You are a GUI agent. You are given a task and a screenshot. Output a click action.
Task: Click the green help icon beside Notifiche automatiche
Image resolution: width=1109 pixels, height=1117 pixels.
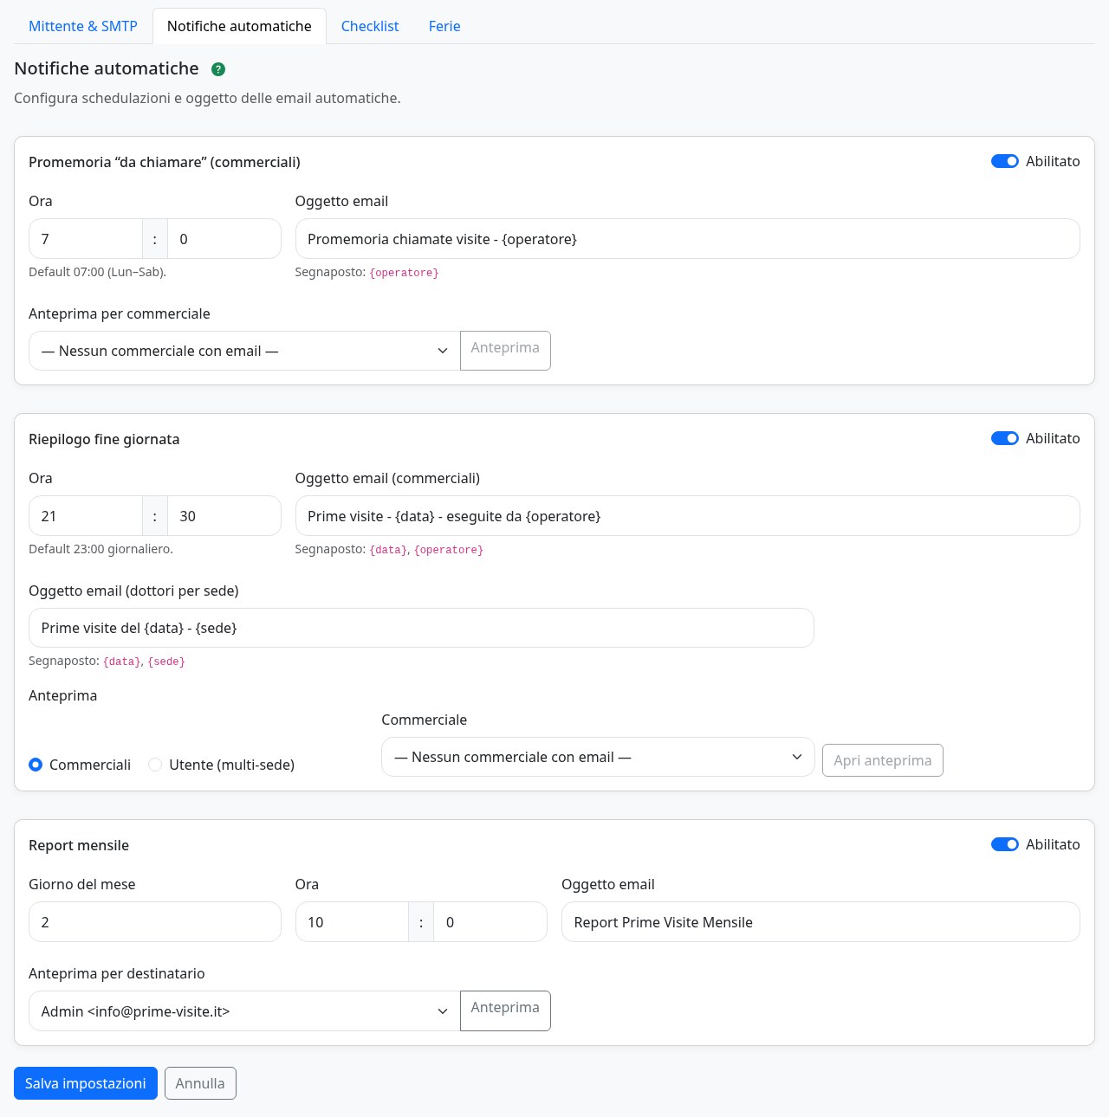tap(218, 69)
